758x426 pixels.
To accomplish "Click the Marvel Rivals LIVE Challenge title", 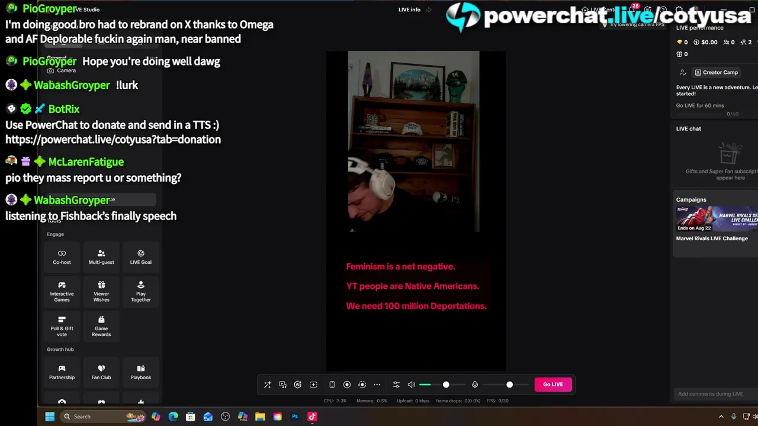I will coord(712,238).
